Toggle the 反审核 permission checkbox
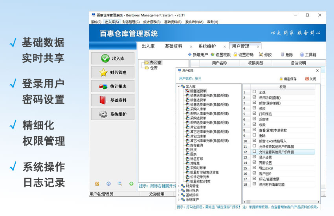Screen dimensions: 334x216 (254, 119)
